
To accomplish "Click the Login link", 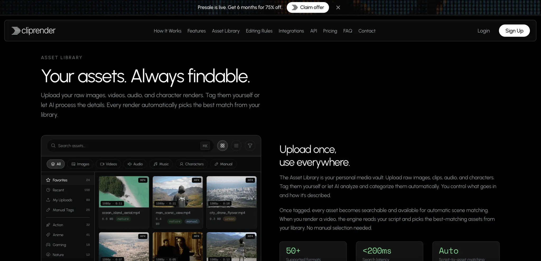I will pyautogui.click(x=483, y=31).
